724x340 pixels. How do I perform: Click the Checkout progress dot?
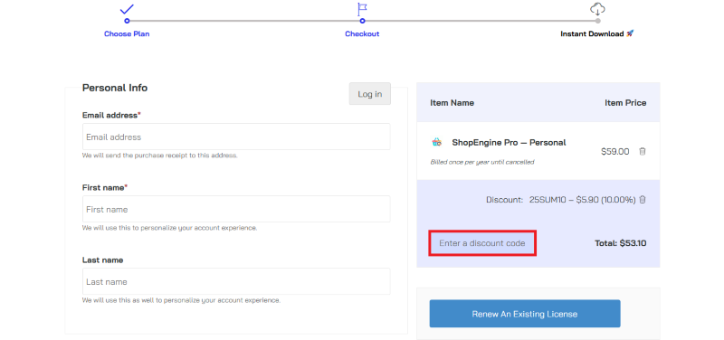(x=363, y=21)
